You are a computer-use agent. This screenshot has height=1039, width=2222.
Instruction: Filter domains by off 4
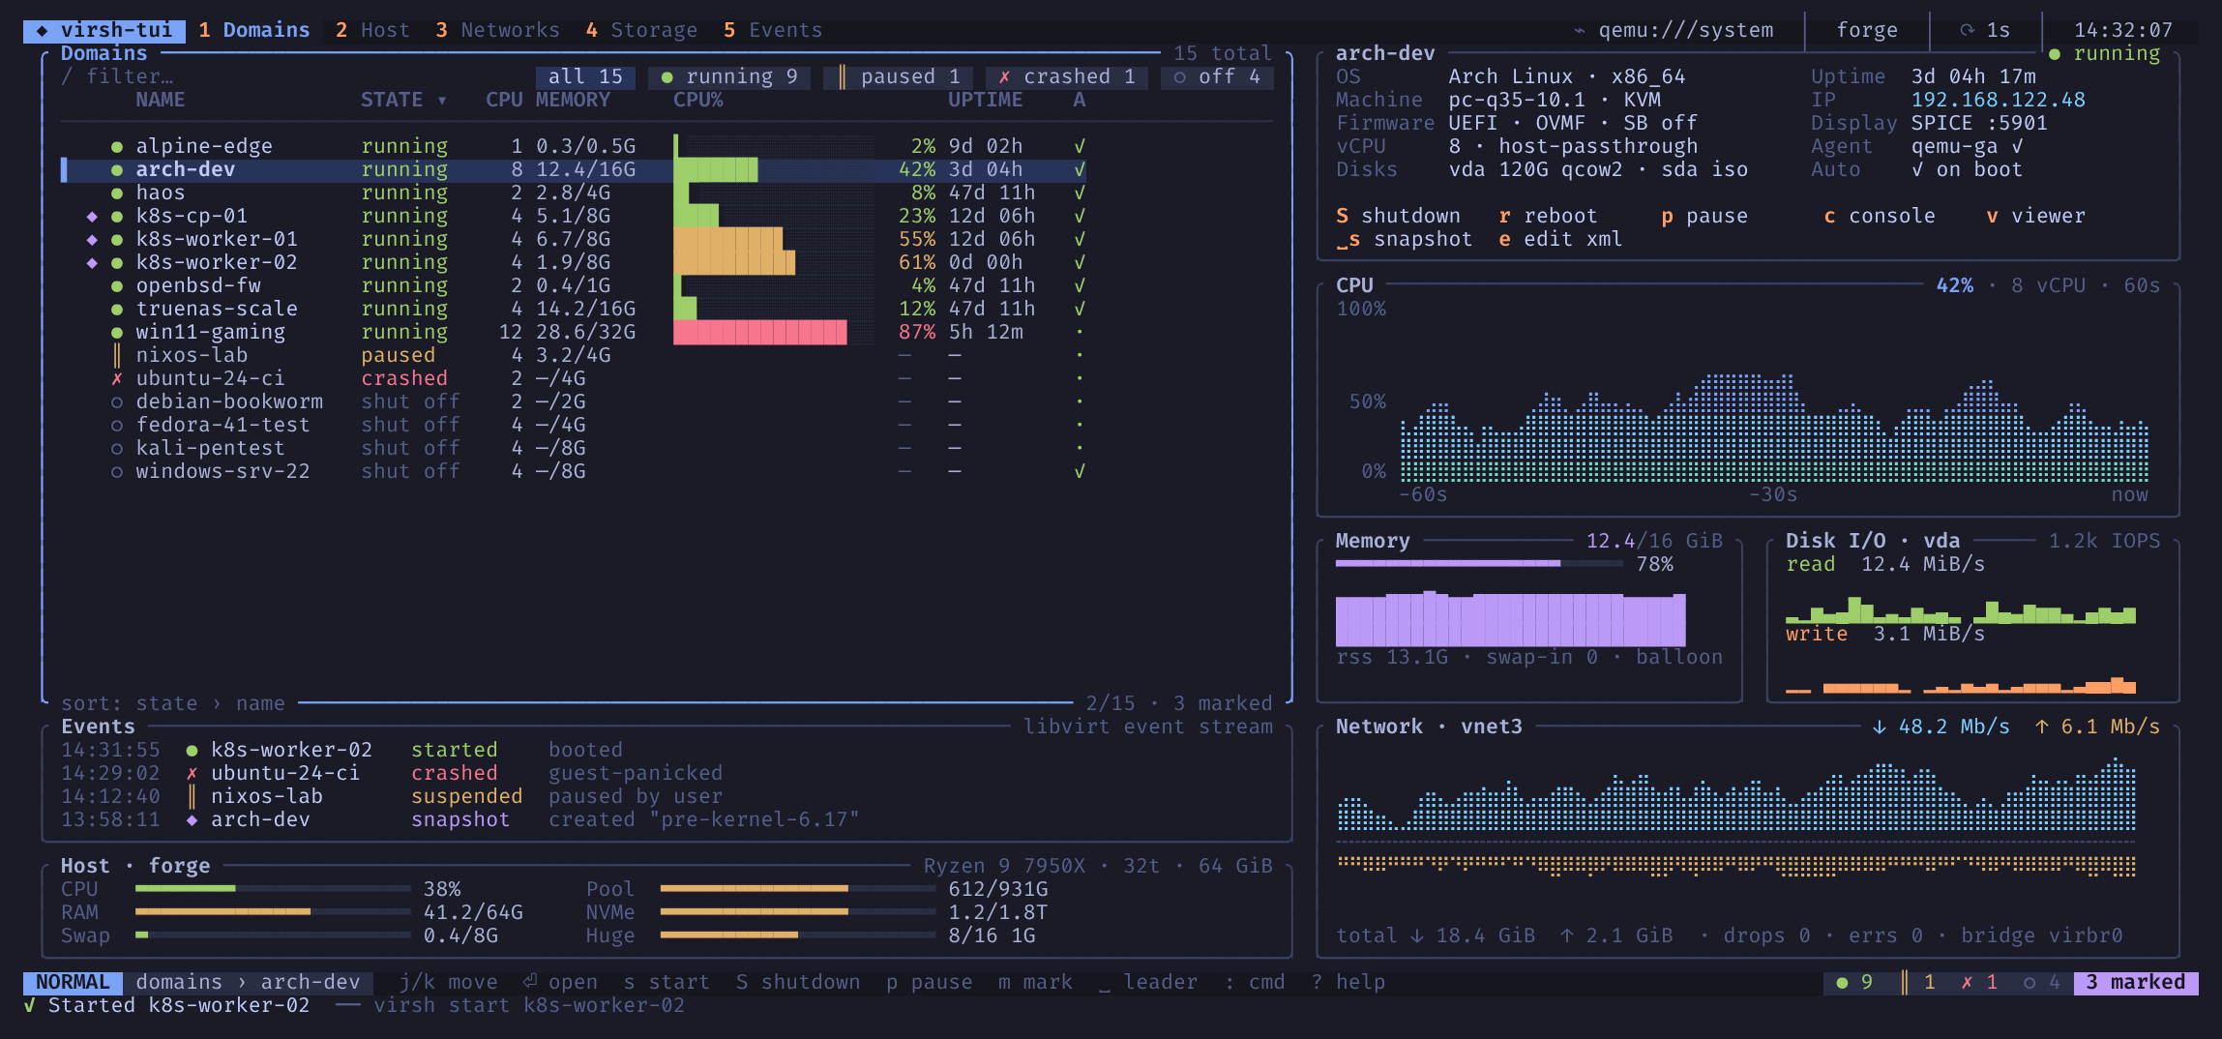click(x=1217, y=76)
